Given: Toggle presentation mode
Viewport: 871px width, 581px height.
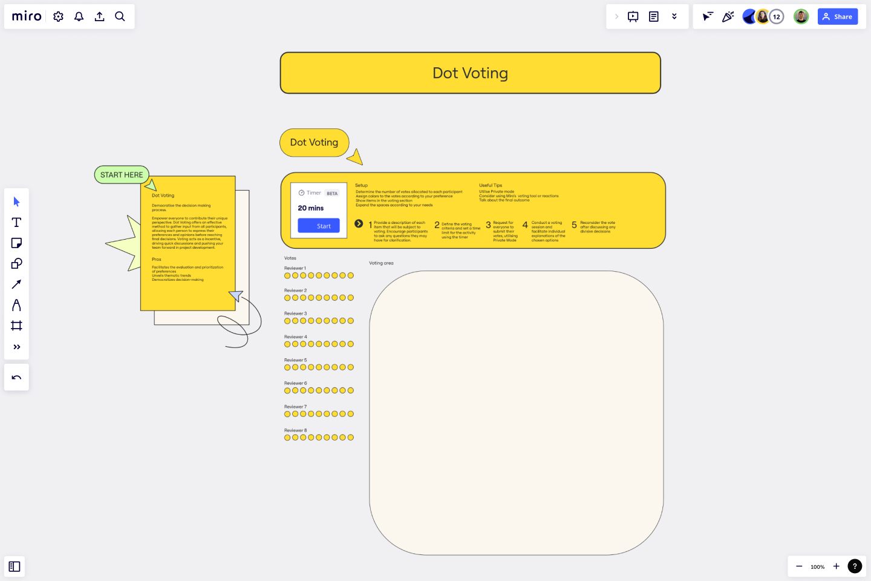Looking at the screenshot, I should coord(633,16).
